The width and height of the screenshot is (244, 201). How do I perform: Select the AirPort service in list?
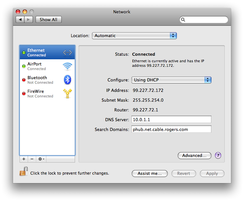tap(47, 66)
